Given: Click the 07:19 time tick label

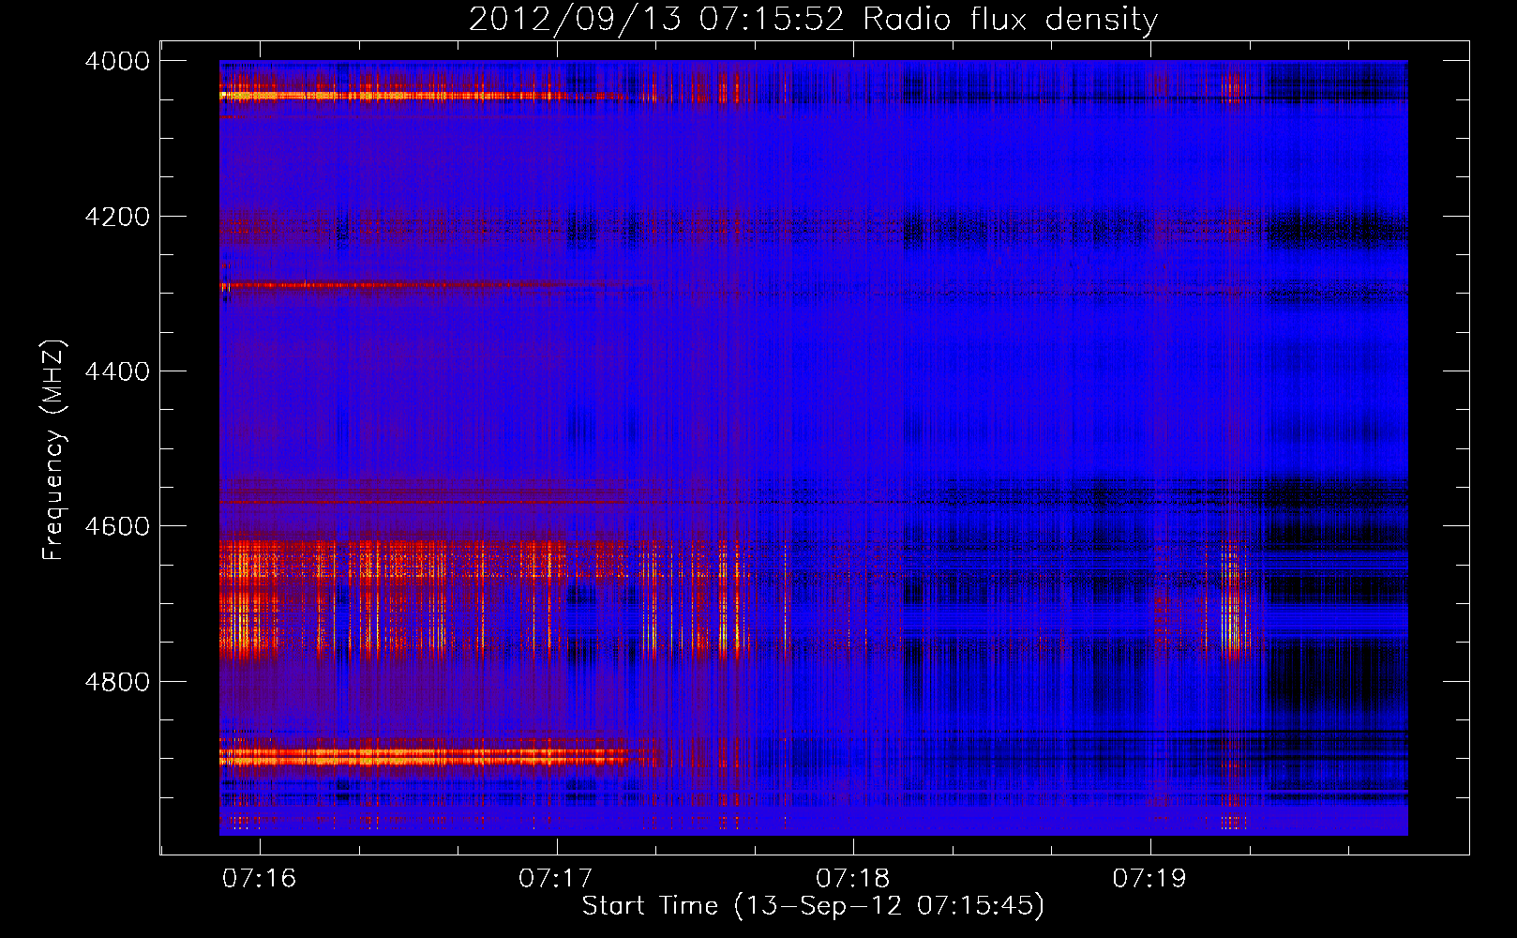Looking at the screenshot, I should (x=1149, y=878).
